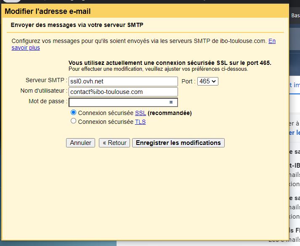
Task: Click the Nom d'utilisateur input field
Action: point(123,92)
